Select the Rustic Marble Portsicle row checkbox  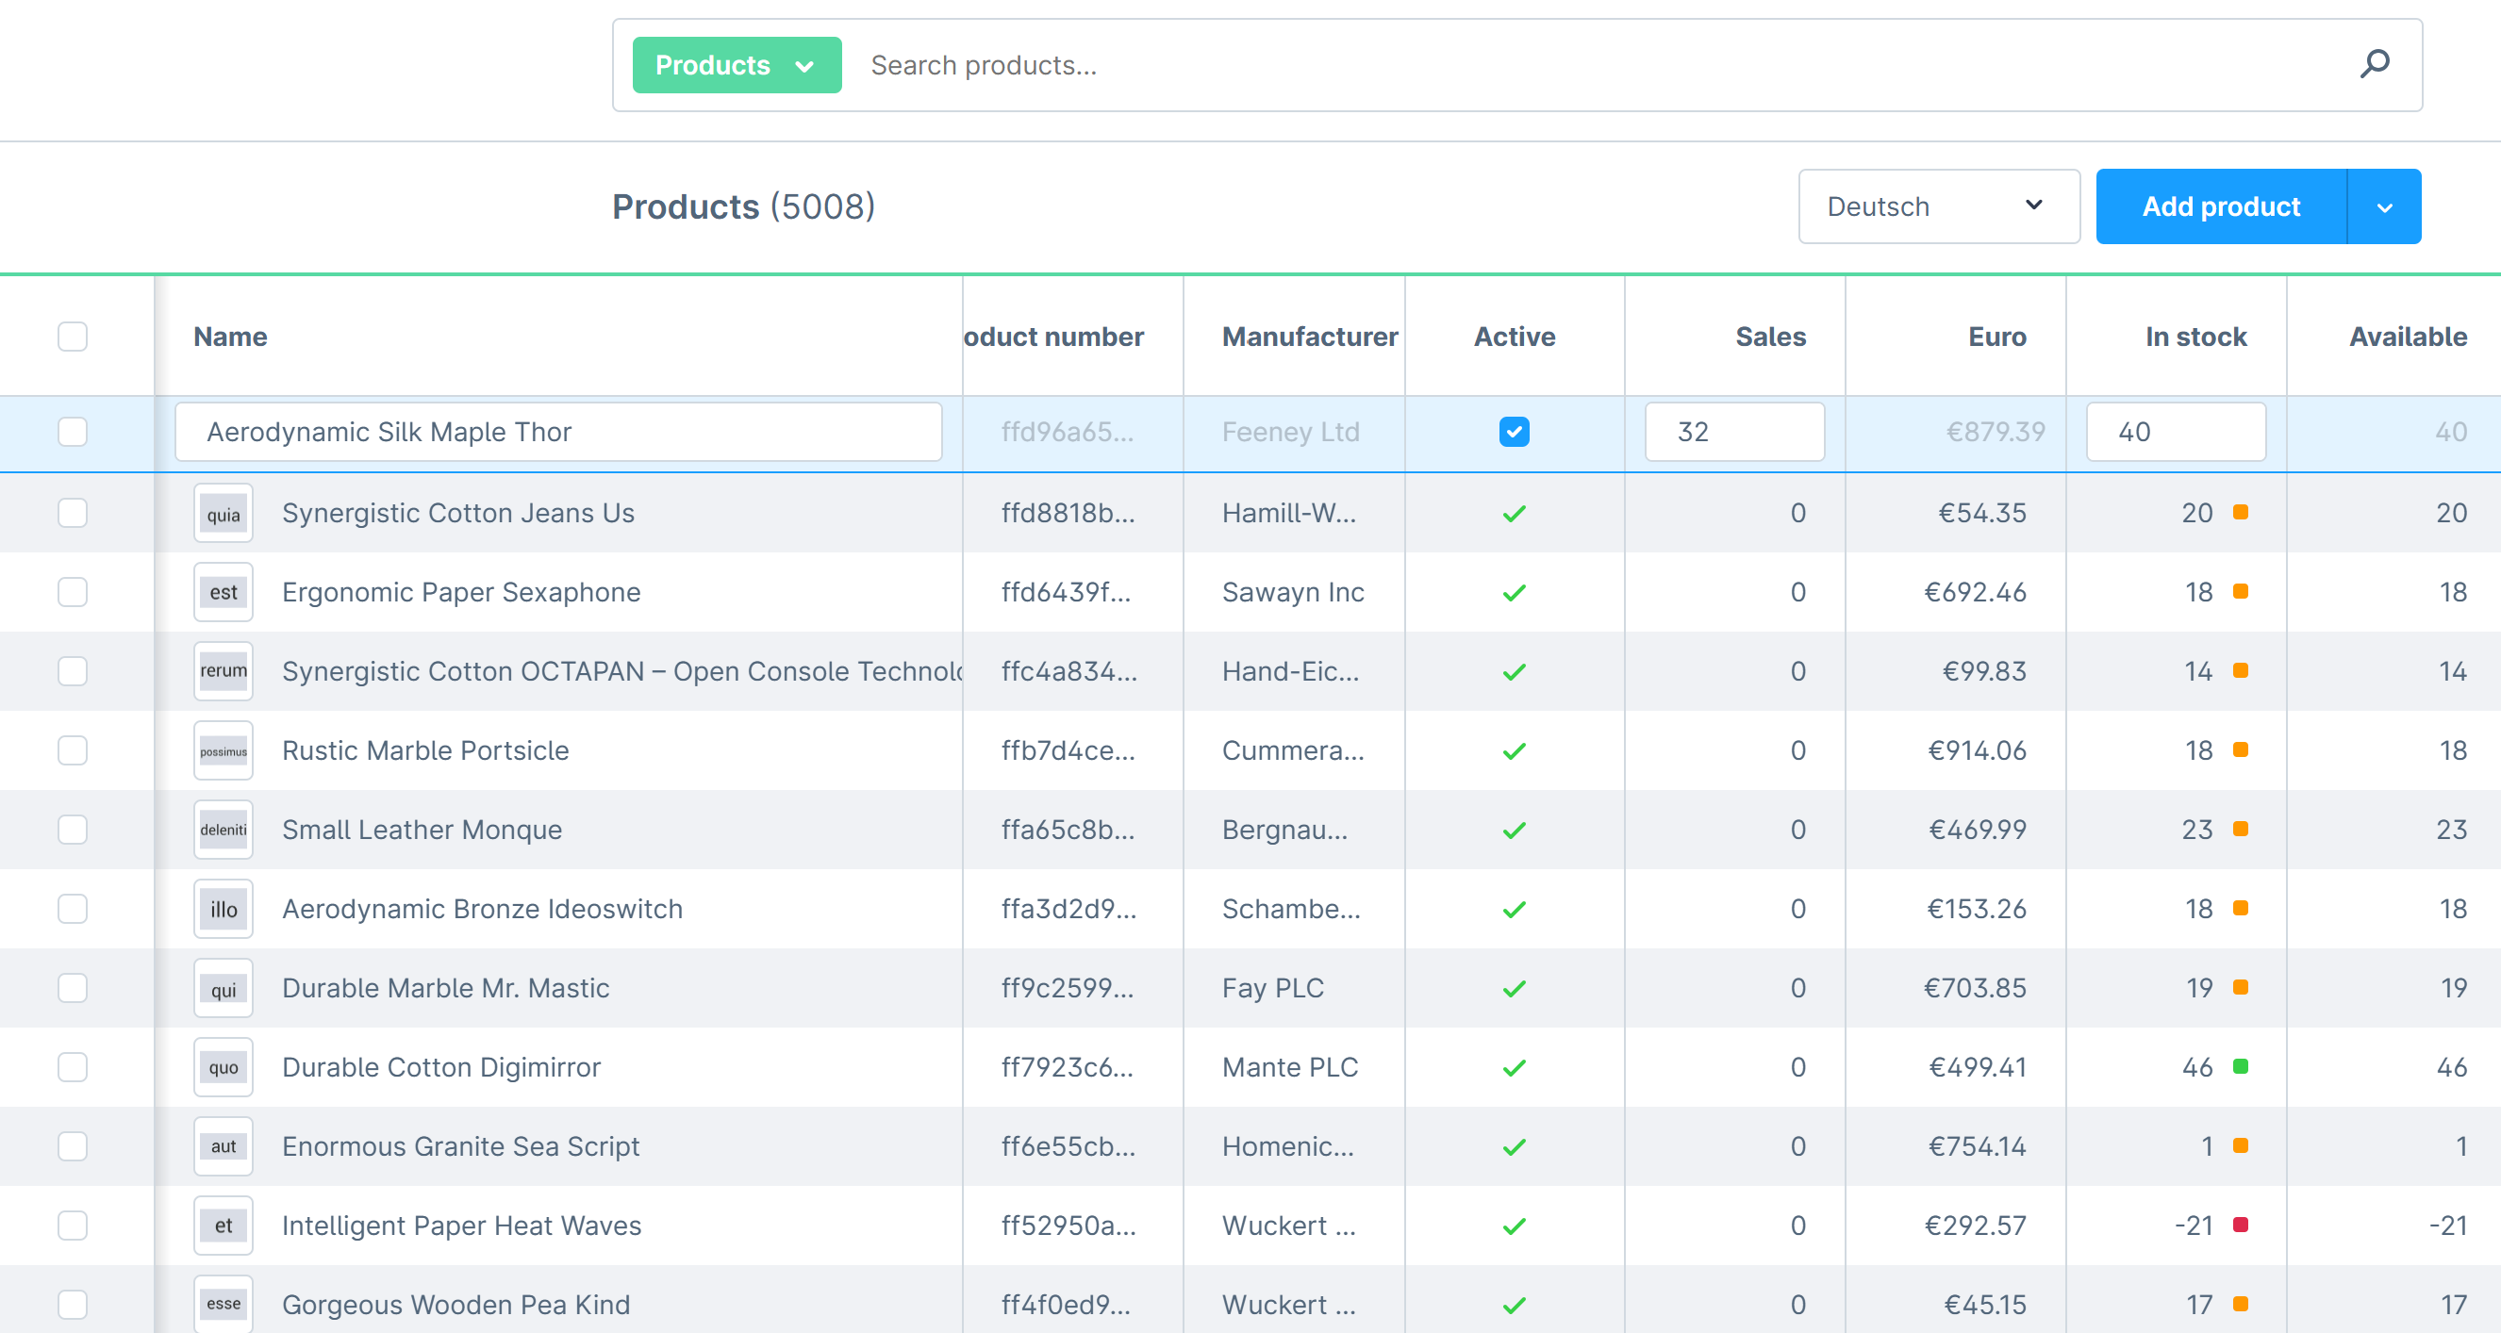(73, 749)
